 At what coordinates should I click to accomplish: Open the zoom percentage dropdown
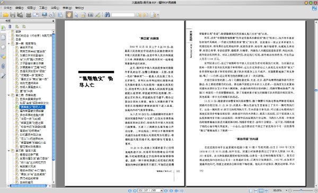click(x=286, y=190)
